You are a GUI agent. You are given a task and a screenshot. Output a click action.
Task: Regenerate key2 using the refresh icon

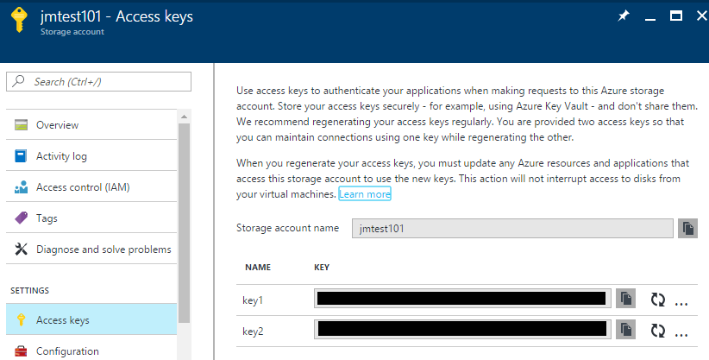click(658, 331)
